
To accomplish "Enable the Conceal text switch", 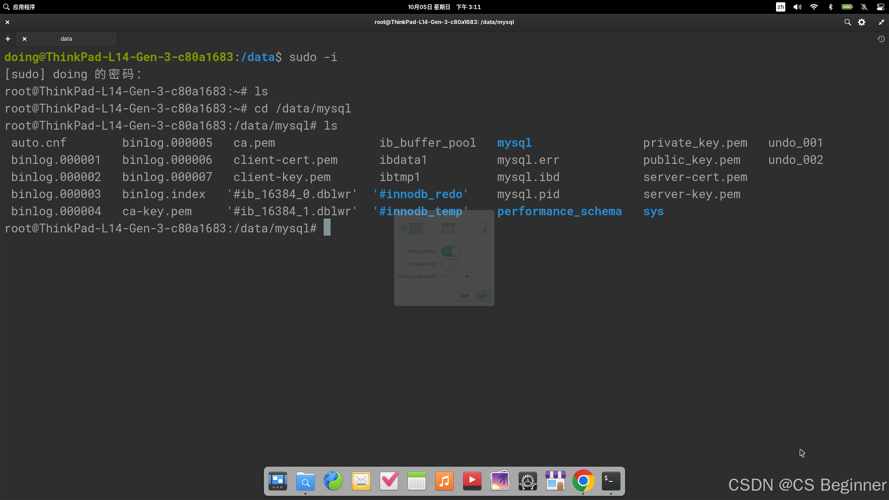I will pyautogui.click(x=451, y=264).
